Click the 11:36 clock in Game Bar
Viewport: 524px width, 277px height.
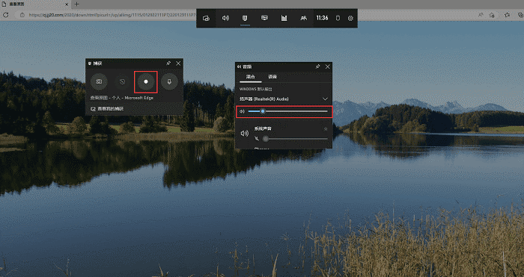322,18
